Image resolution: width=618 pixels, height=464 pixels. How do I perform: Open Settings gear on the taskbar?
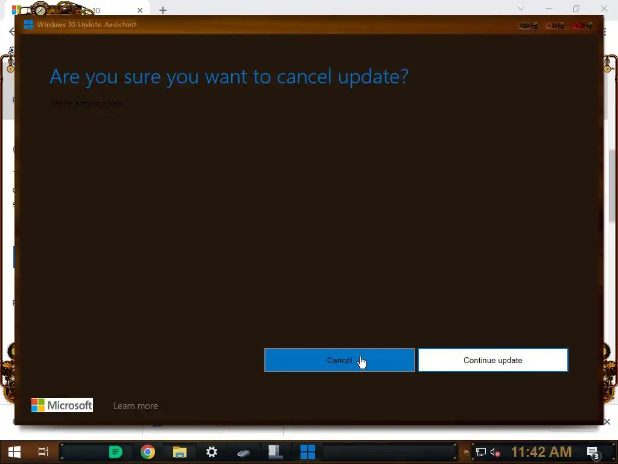(212, 452)
